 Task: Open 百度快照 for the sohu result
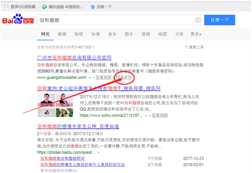pyautogui.click(x=160, y=115)
